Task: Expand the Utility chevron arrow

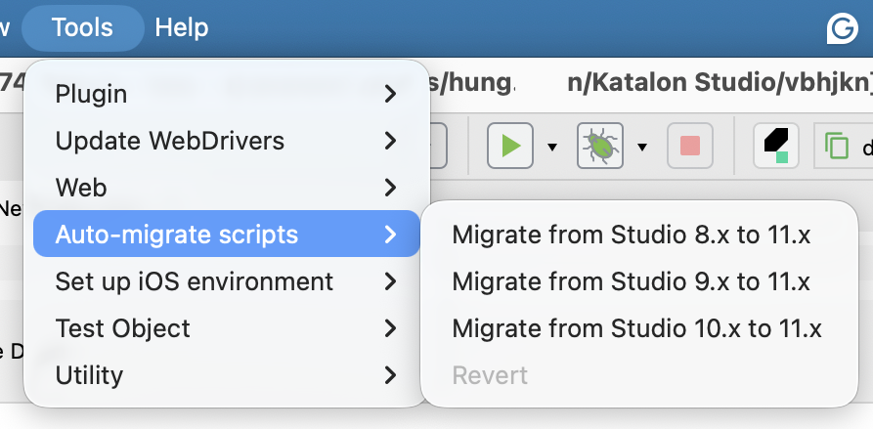Action: 391,375
